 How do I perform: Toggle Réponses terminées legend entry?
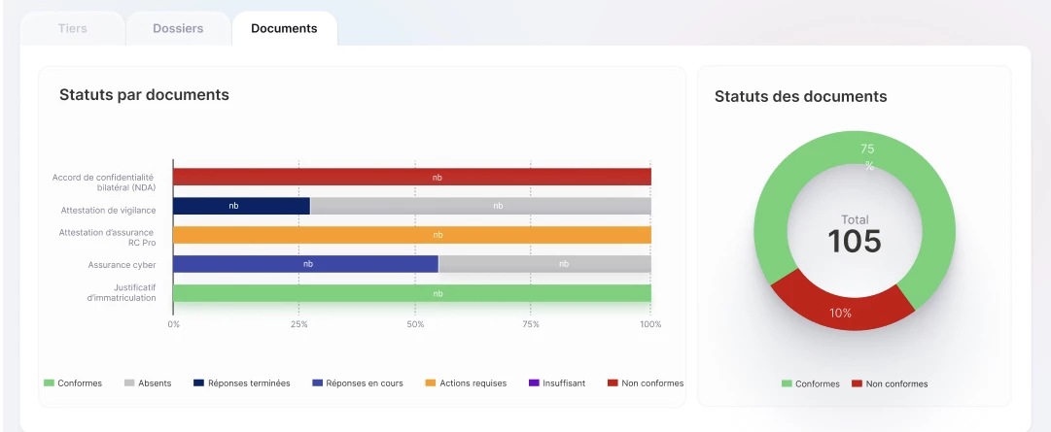(x=241, y=383)
